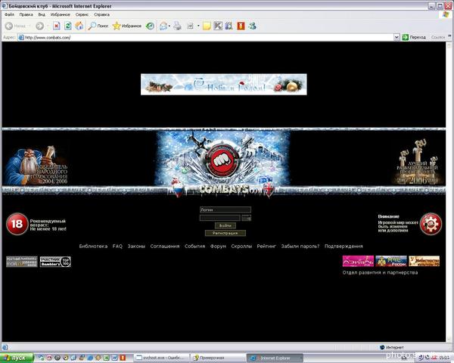Open the Избранное menu in menu bar

click(61, 14)
